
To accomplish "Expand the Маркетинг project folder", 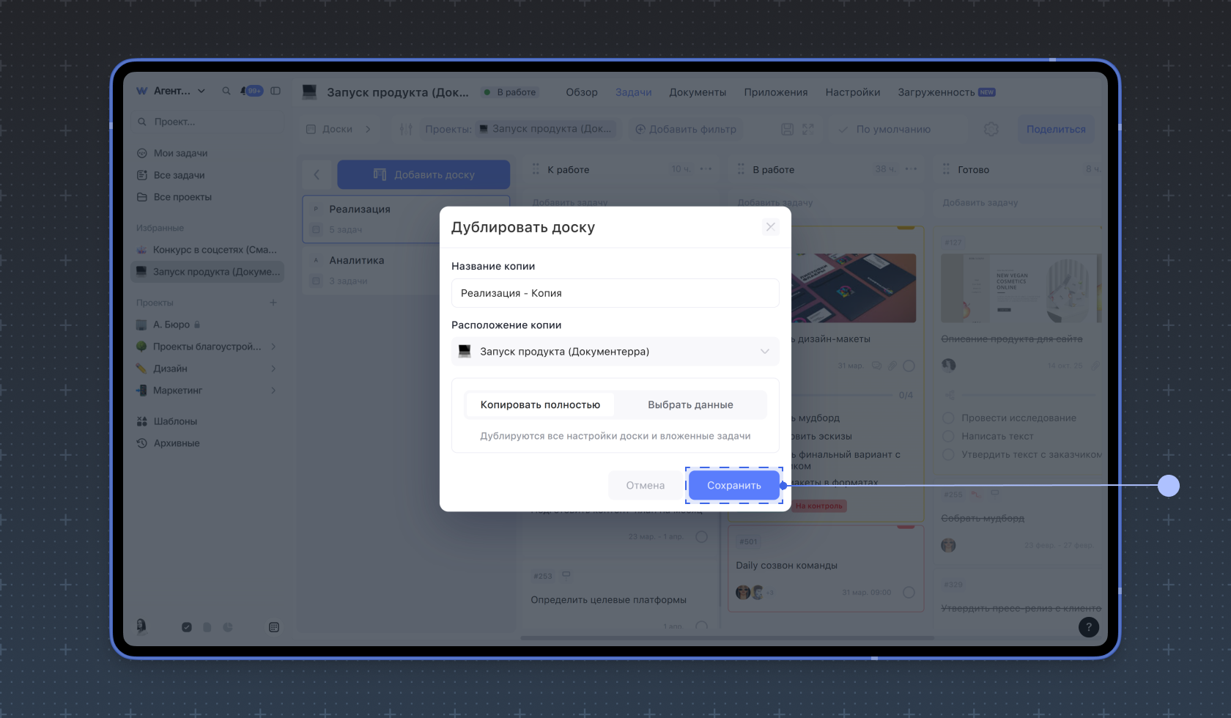I will coord(273,391).
